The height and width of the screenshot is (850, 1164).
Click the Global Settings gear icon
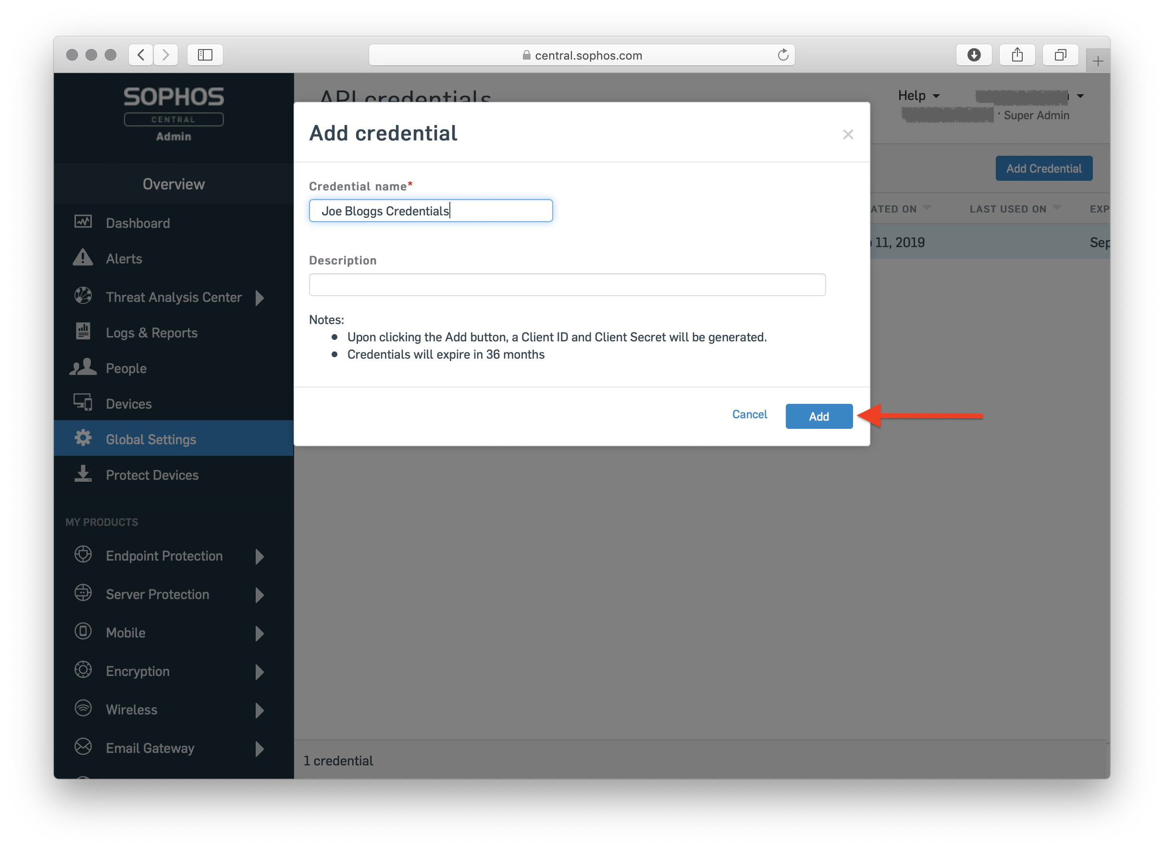pyautogui.click(x=83, y=438)
